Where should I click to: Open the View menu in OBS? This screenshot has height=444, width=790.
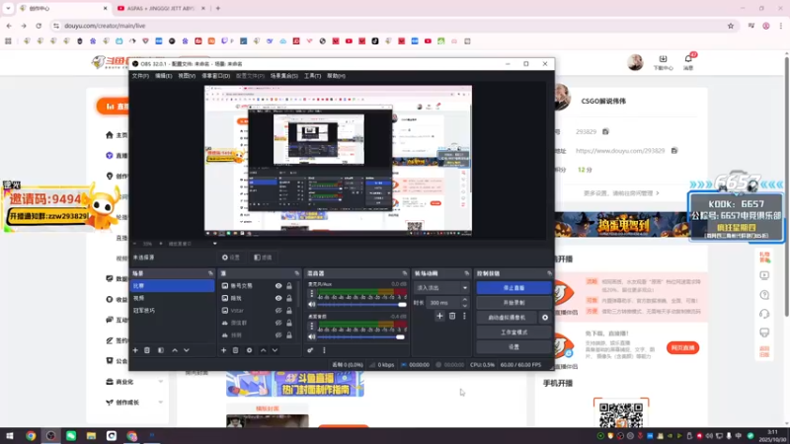pyautogui.click(x=187, y=76)
